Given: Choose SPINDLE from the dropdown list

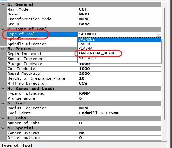Looking at the screenshot, I should pos(119,40).
